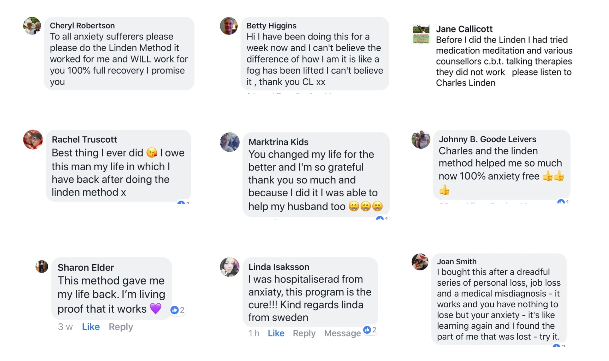Click the Jane Callicott name link
Image resolution: width=609 pixels, height=361 pixels.
464,29
